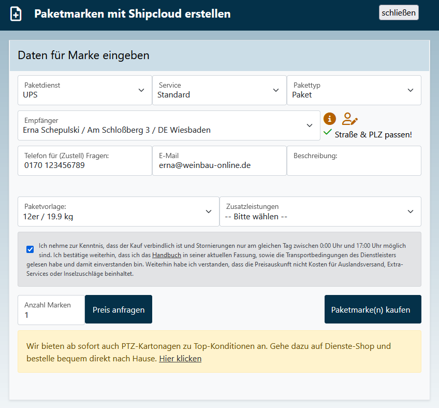
Task: Click the orange info icon beside recipient
Action: tap(330, 119)
